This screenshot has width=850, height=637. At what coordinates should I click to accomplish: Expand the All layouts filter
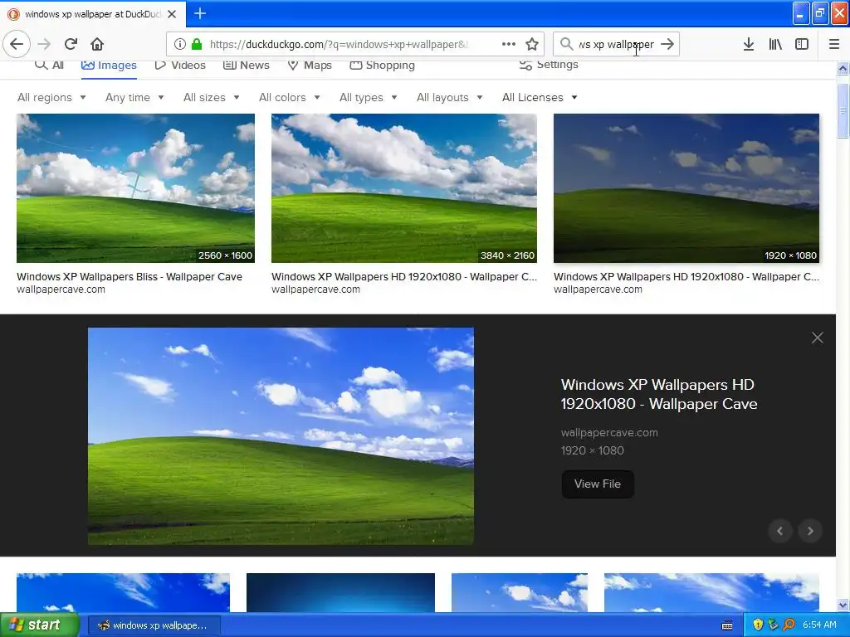(x=449, y=98)
